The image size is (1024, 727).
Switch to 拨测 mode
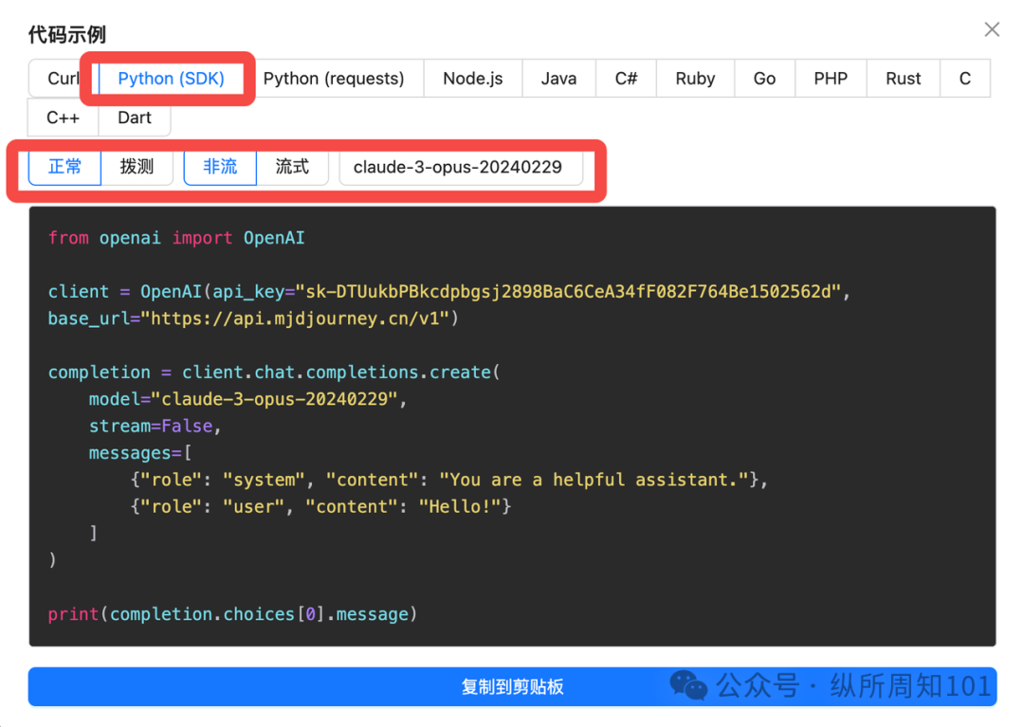tap(137, 167)
